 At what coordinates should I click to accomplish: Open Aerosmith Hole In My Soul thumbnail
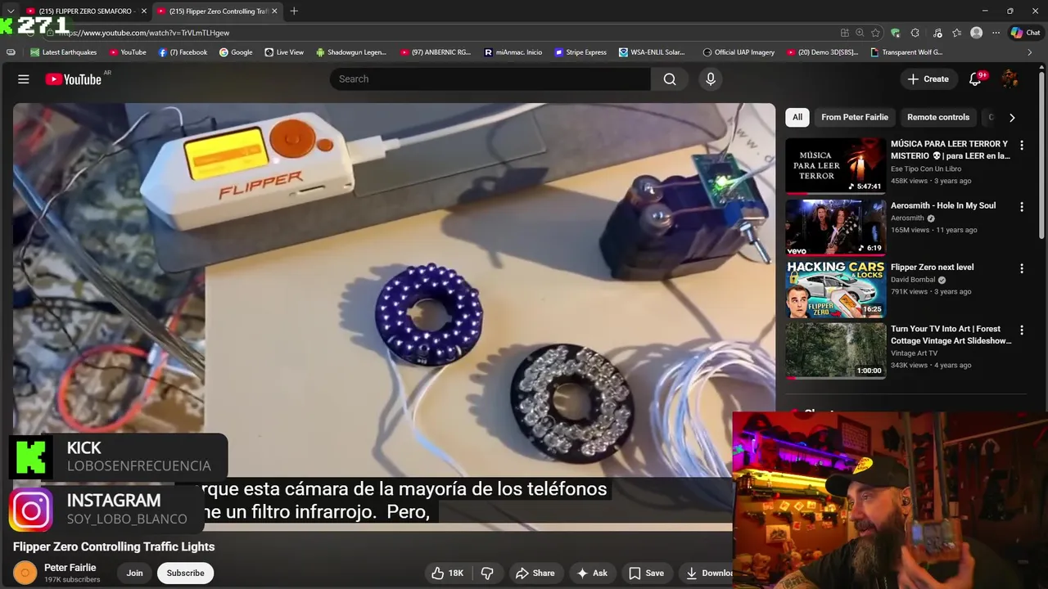click(x=835, y=227)
